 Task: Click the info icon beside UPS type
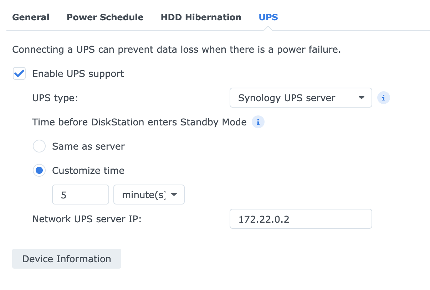pos(384,98)
